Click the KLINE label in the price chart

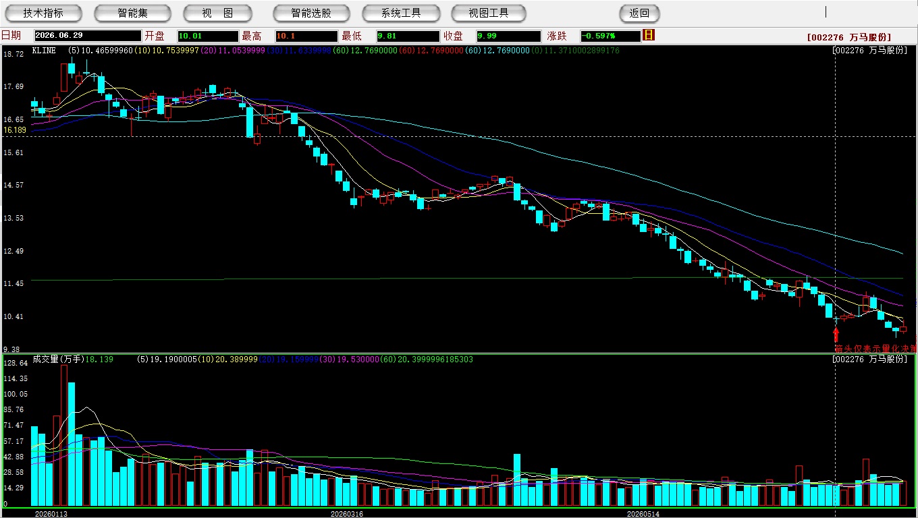tap(44, 51)
